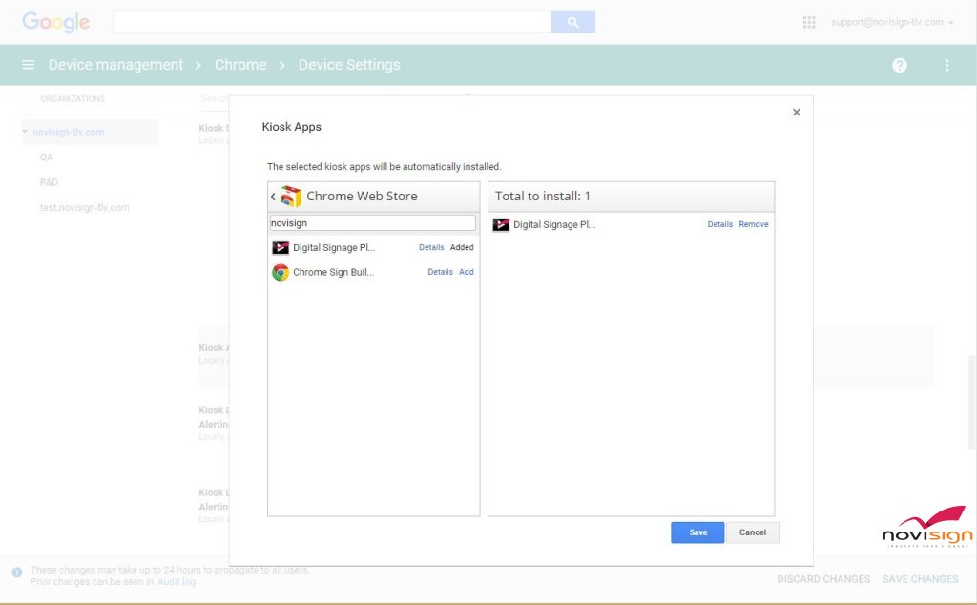Click the blue search magnifier button
This screenshot has width=977, height=605.
(572, 23)
